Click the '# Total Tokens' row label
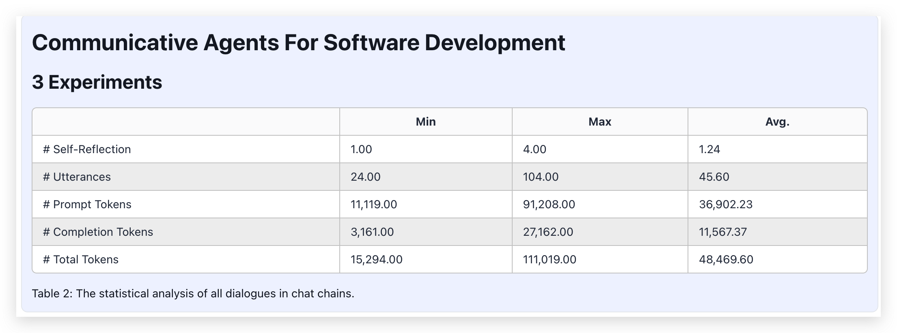Image resolution: width=897 pixels, height=333 pixels. (x=81, y=259)
